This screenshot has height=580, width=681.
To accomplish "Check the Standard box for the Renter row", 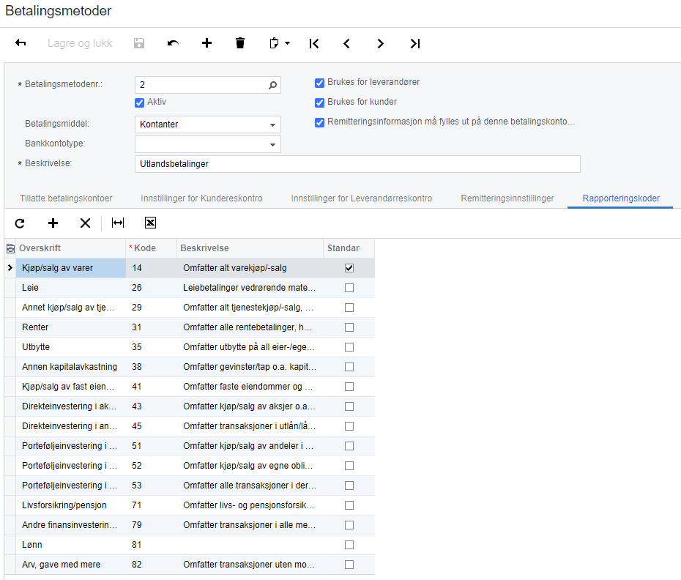I will tap(349, 327).
